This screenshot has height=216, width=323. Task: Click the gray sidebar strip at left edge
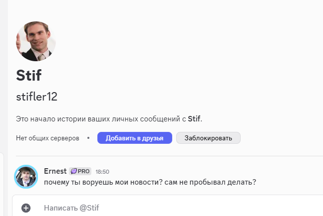[4, 76]
